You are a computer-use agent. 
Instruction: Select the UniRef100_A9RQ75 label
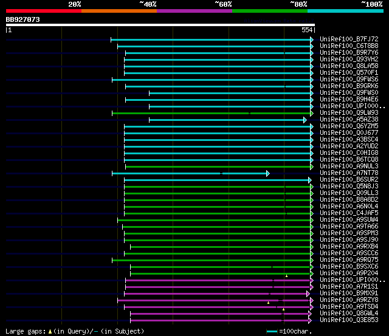pos(349,260)
